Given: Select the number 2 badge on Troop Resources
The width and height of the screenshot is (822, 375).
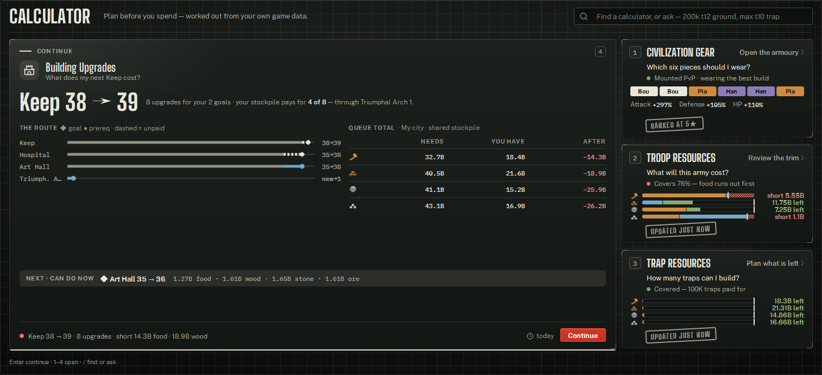Looking at the screenshot, I should 635,158.
